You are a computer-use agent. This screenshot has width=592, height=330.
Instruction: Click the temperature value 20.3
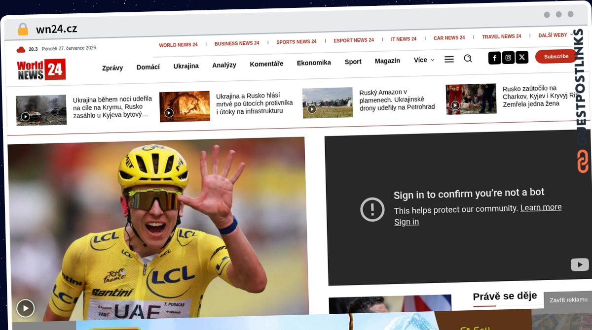coord(33,49)
